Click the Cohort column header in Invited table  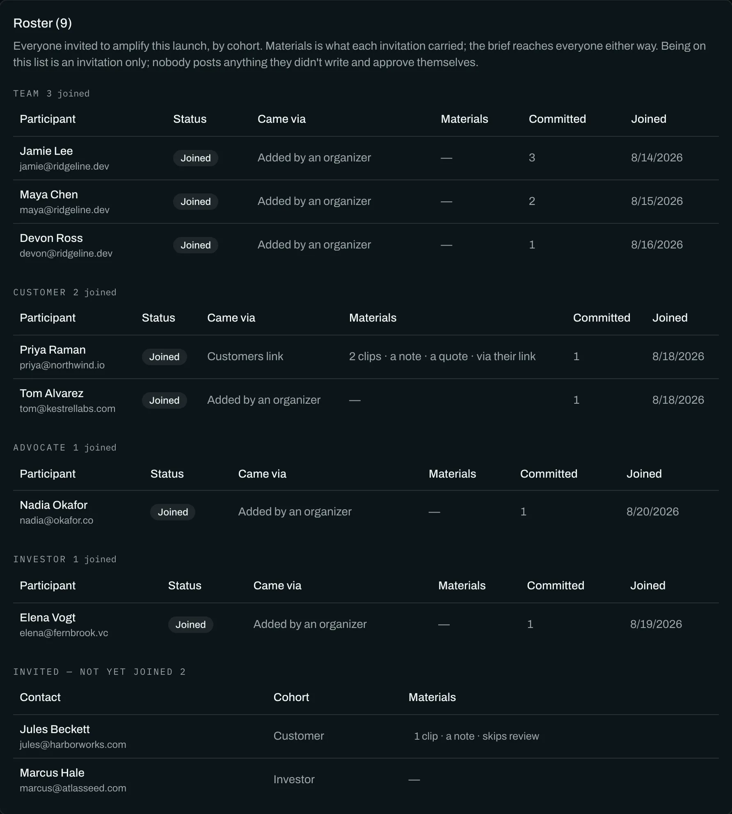pyautogui.click(x=291, y=697)
